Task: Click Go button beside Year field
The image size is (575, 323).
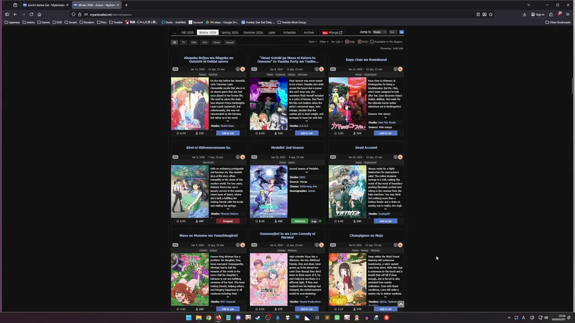Action: click(402, 32)
